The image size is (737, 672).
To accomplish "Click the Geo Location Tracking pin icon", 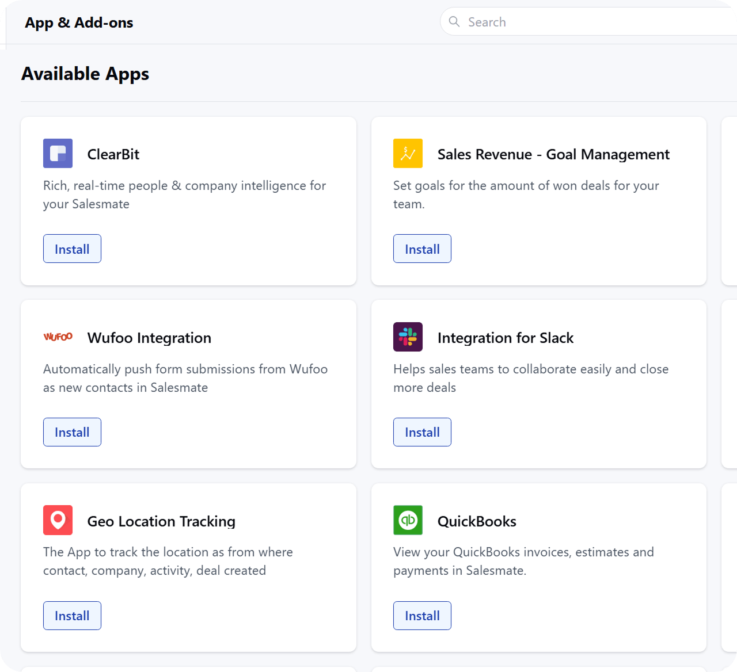I will click(x=58, y=520).
